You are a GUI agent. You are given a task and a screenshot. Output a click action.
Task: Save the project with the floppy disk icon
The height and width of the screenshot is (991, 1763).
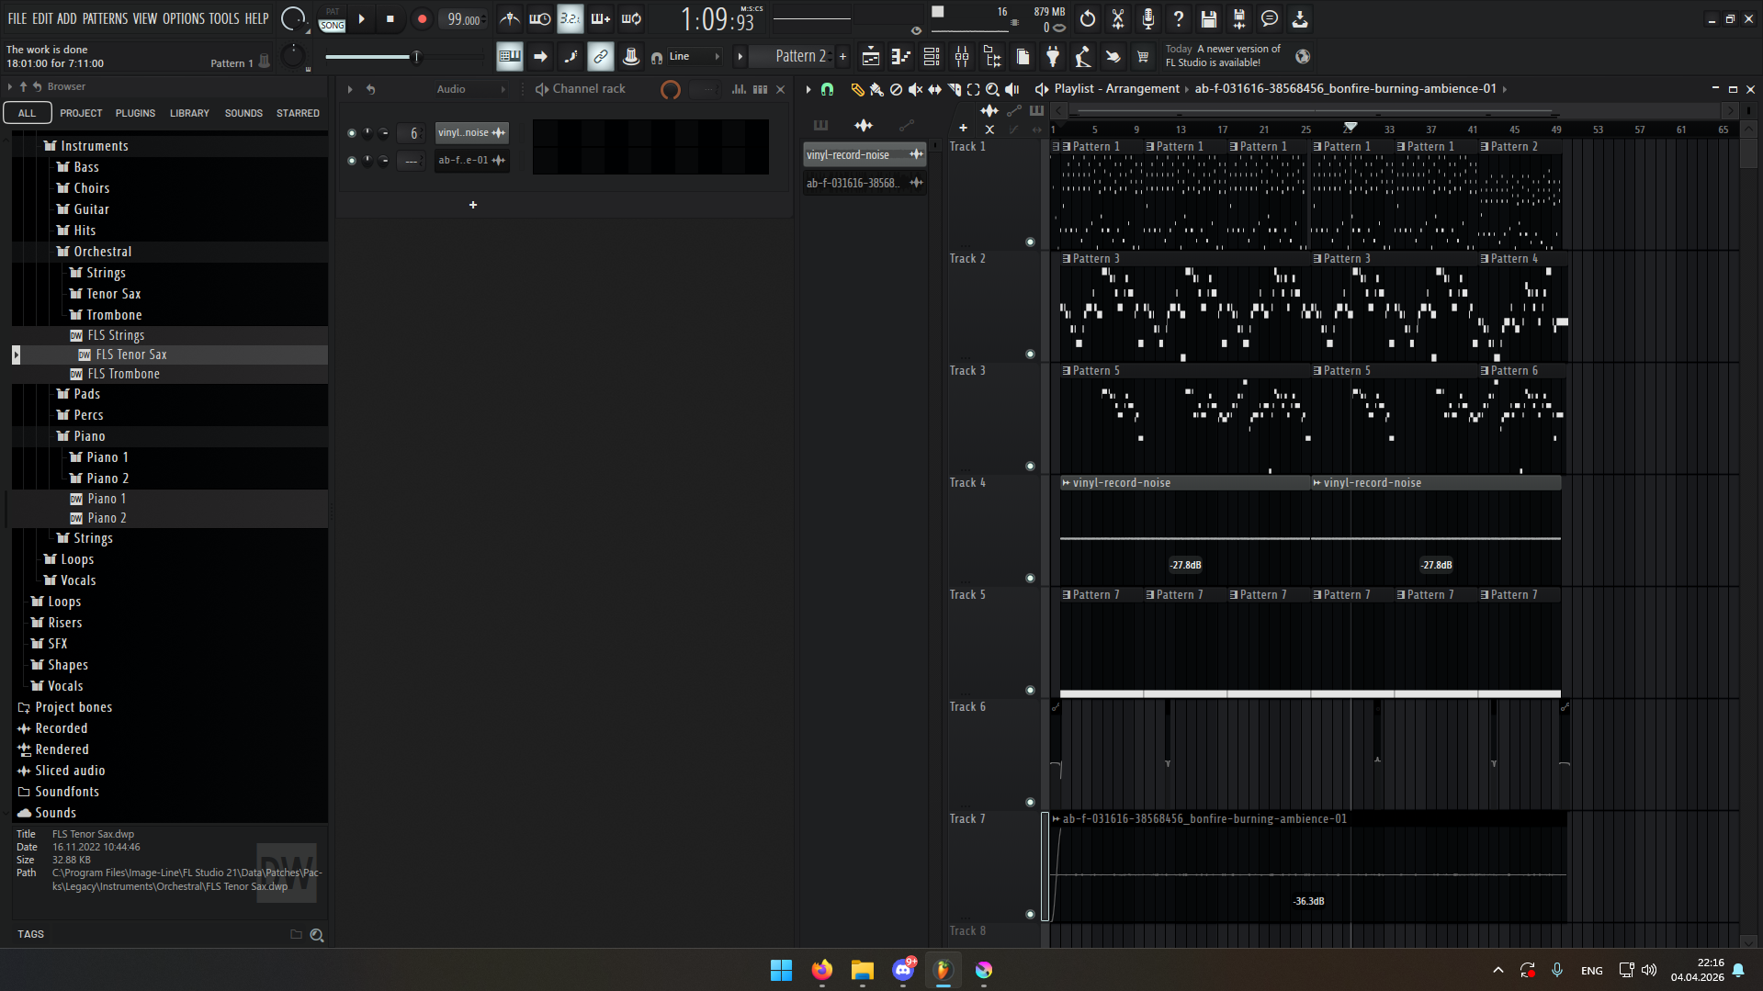1209,18
